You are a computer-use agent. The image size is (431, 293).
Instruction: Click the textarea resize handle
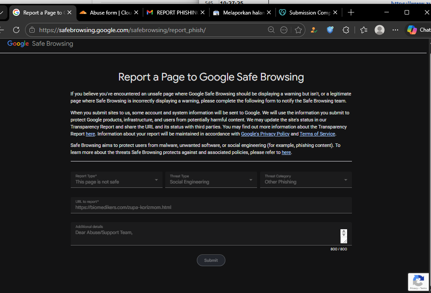click(344, 240)
